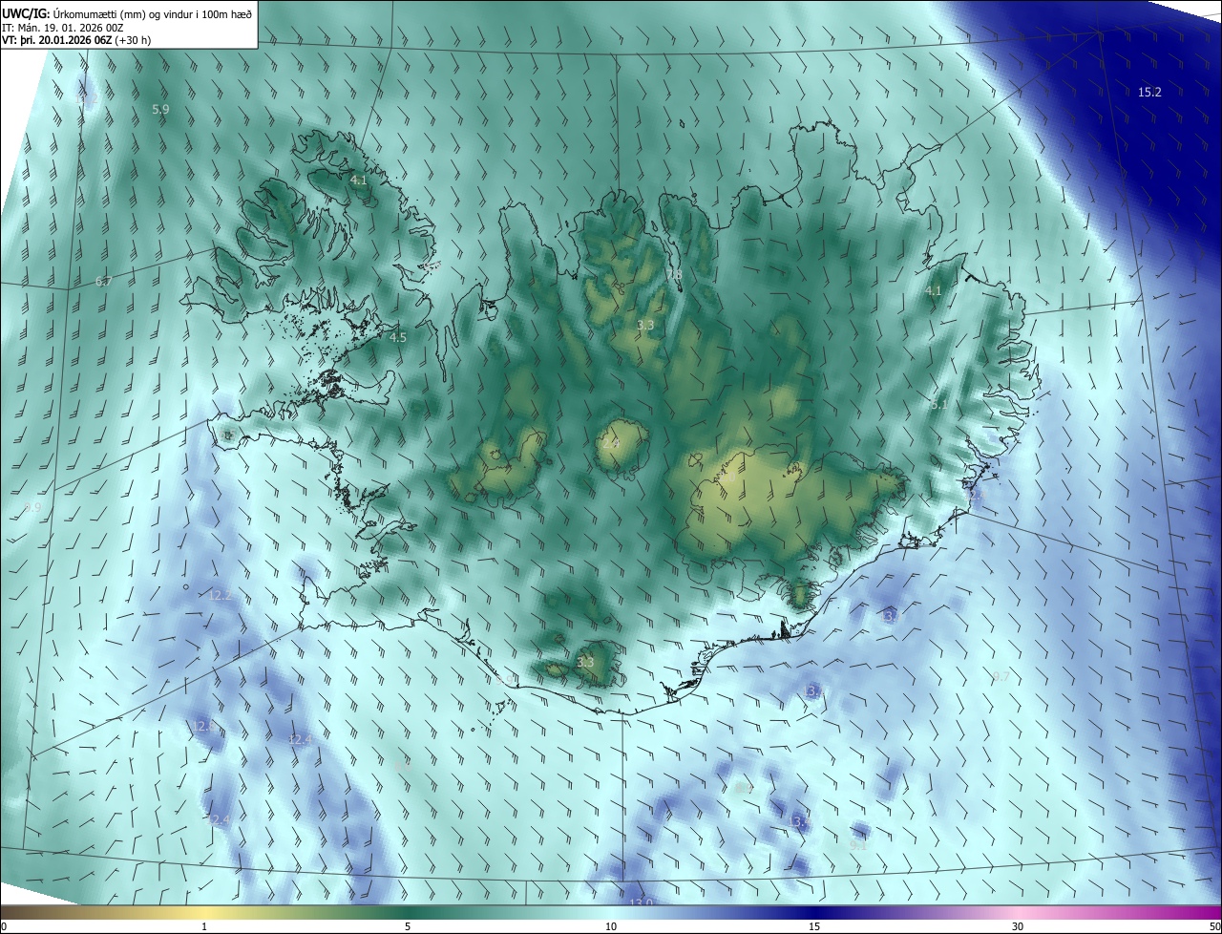Click the colorbar tick label 10

611,926
